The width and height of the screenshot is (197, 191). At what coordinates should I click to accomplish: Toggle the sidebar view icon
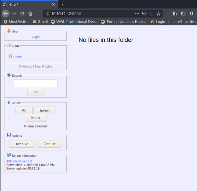coord(183,14)
